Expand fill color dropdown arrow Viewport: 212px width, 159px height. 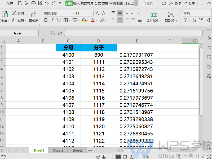click(x=87, y=20)
